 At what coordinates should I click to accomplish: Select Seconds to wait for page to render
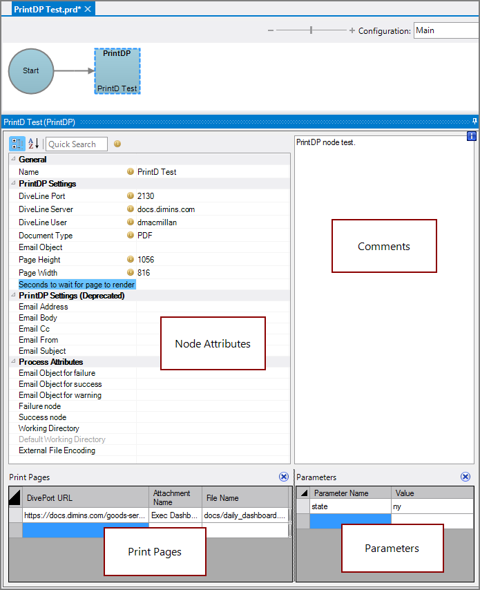click(x=77, y=285)
